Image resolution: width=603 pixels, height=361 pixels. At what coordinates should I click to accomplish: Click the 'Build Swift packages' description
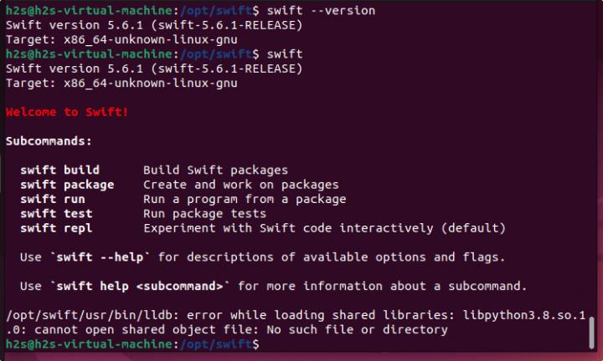(215, 170)
